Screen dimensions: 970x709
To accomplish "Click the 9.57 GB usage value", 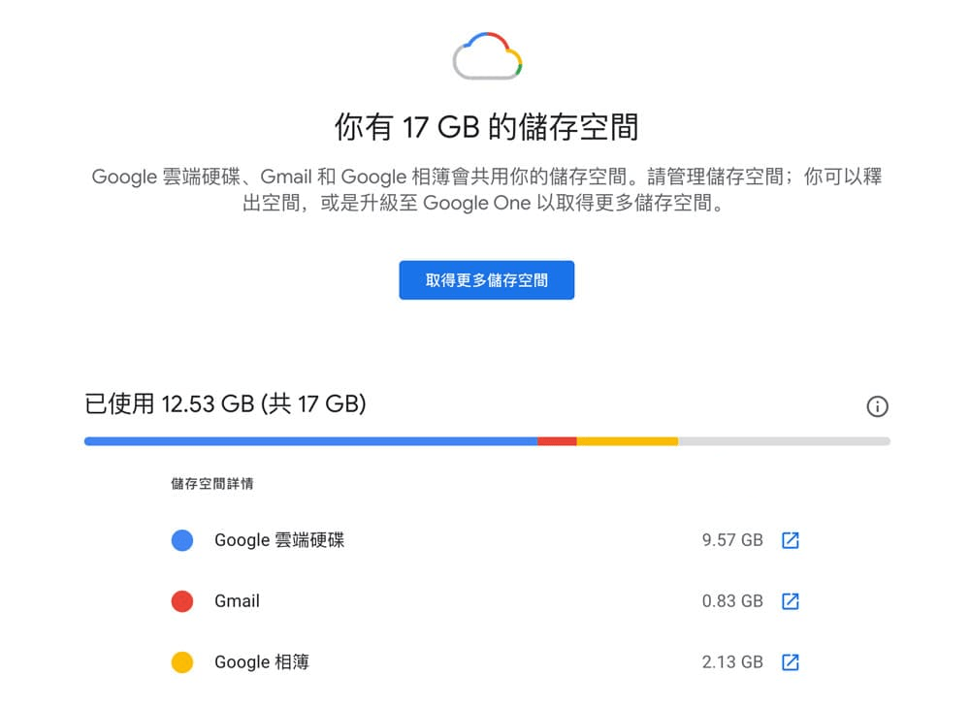I will (x=734, y=540).
